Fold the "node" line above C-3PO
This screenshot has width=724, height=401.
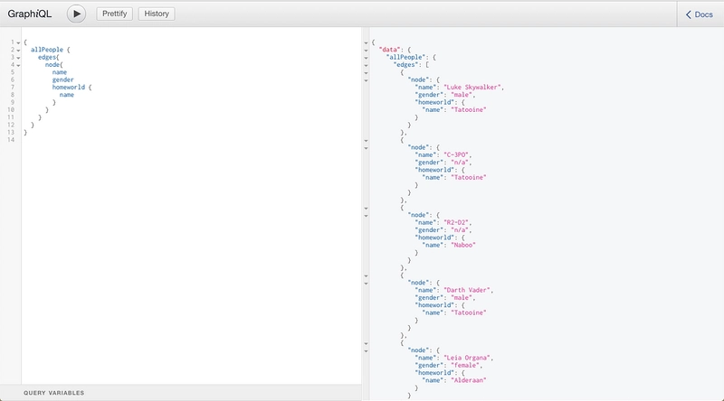pyautogui.click(x=367, y=148)
